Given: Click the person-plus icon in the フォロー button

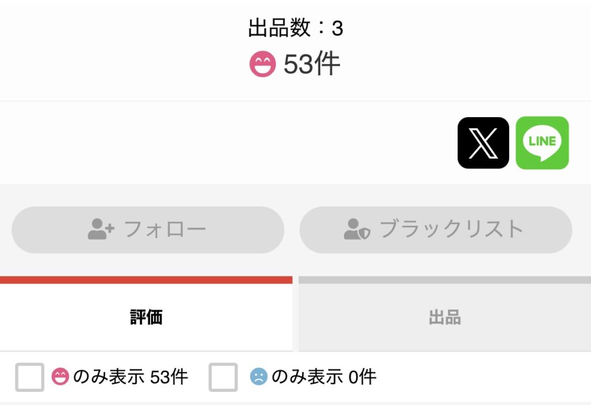Looking at the screenshot, I should point(101,230).
